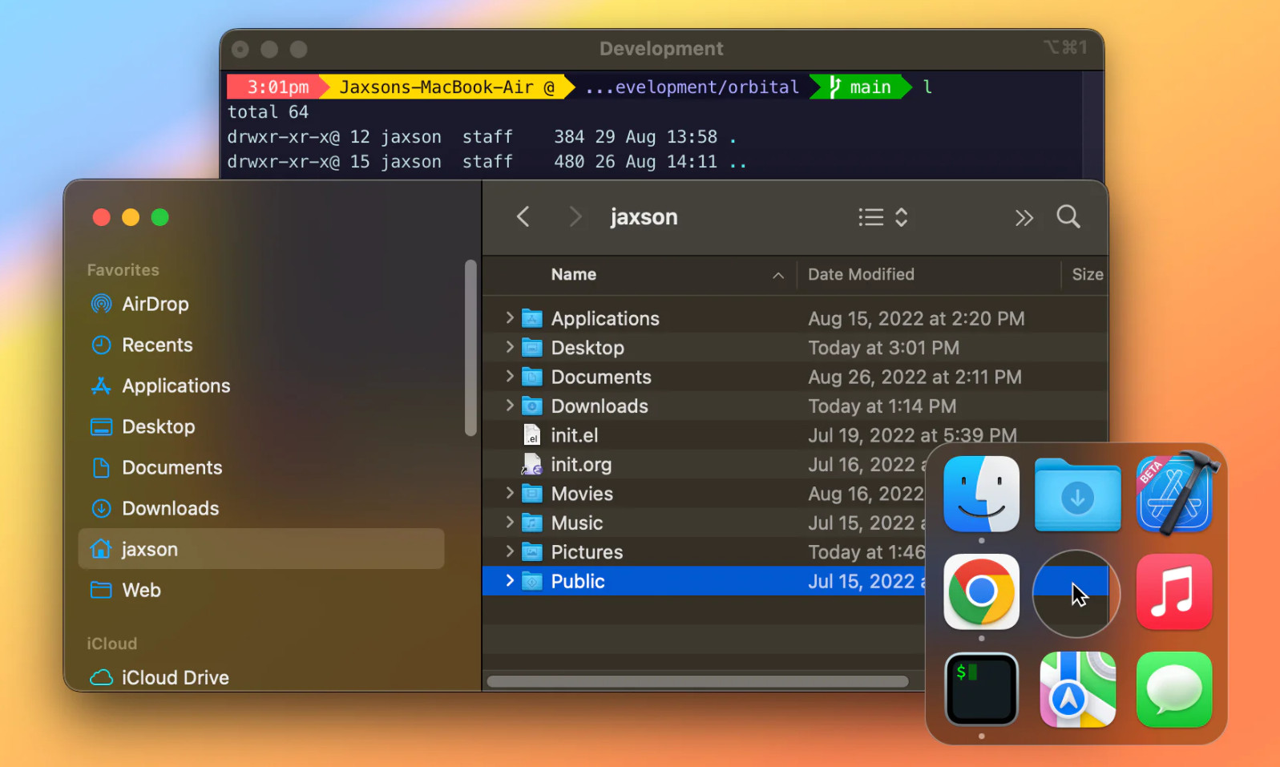The image size is (1280, 767).
Task: Sort by the Size column header
Action: [1086, 275]
